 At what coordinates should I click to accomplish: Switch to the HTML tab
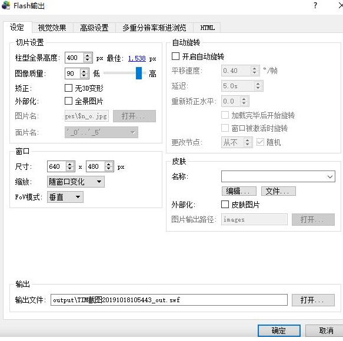point(207,28)
